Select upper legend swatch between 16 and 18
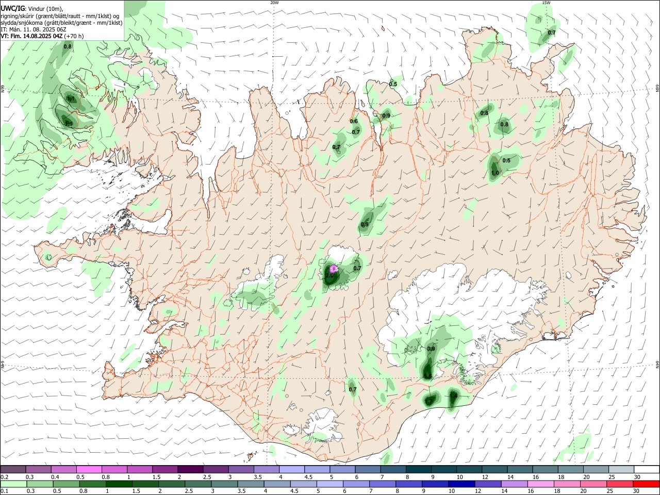The width and height of the screenshot is (660, 495). tap(544, 470)
